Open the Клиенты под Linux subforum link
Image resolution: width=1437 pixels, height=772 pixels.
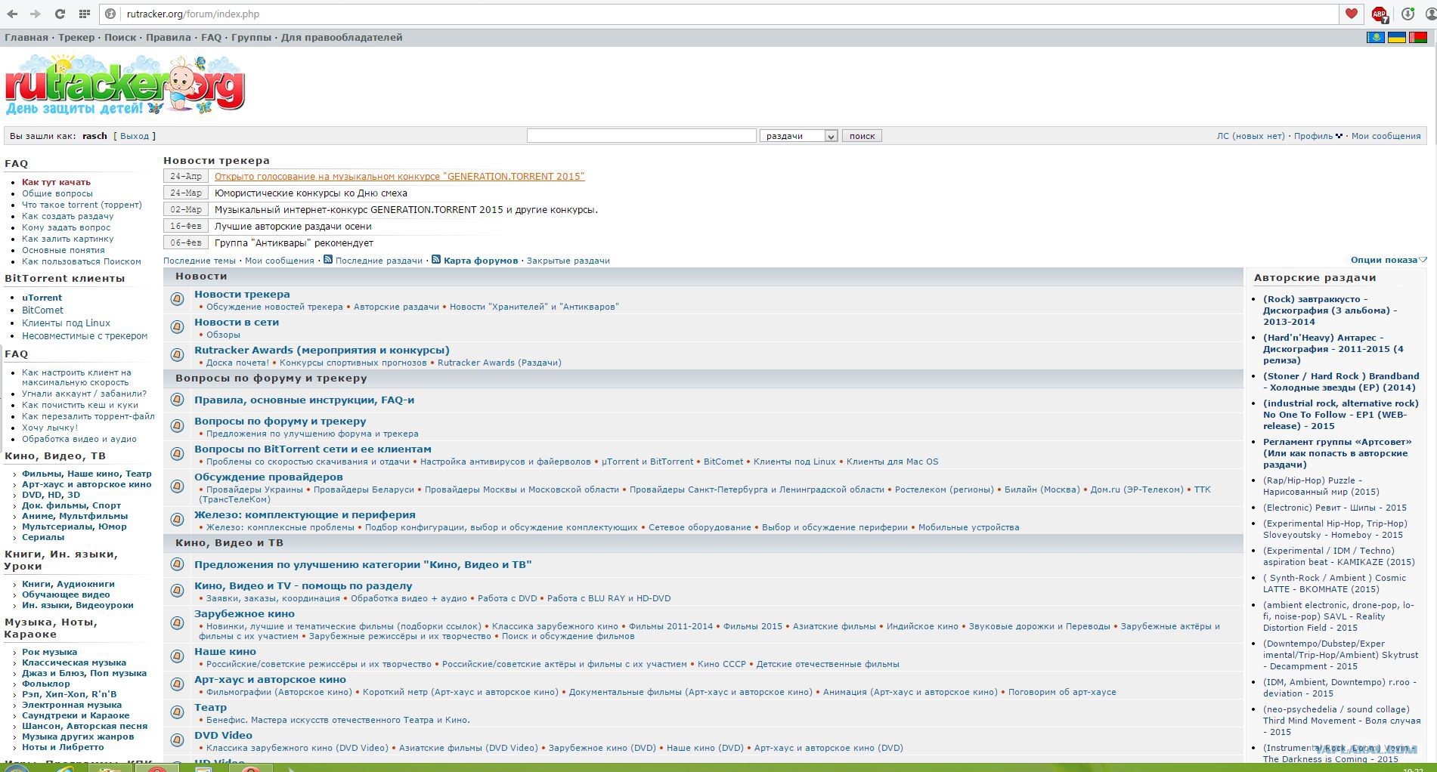[x=794, y=462]
